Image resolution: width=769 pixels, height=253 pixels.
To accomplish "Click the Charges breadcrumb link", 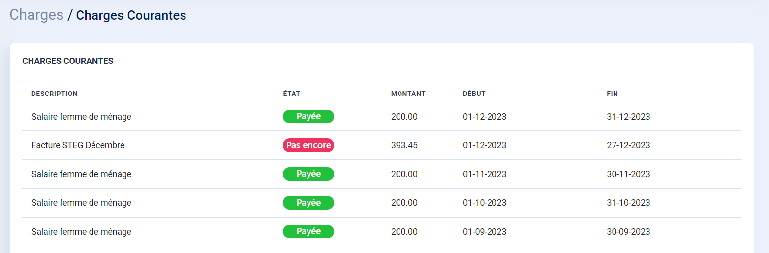I will click(x=36, y=15).
